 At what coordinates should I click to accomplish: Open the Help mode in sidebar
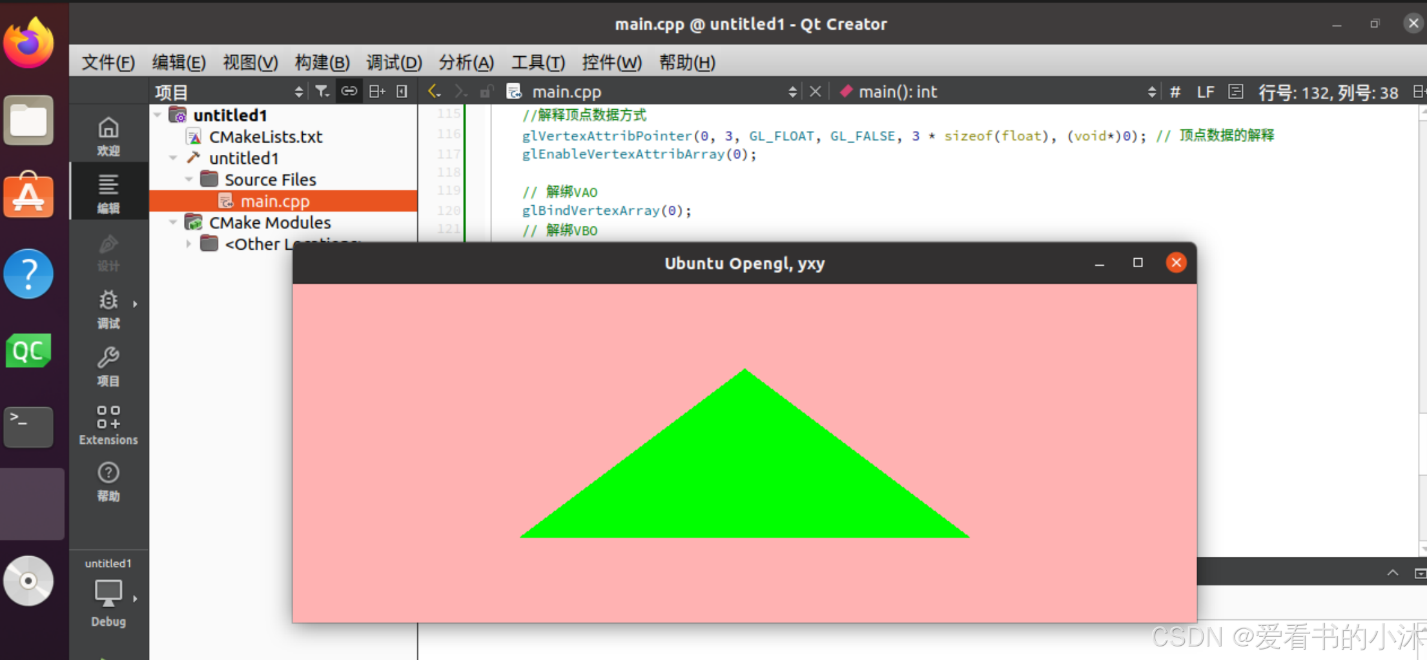tap(108, 482)
